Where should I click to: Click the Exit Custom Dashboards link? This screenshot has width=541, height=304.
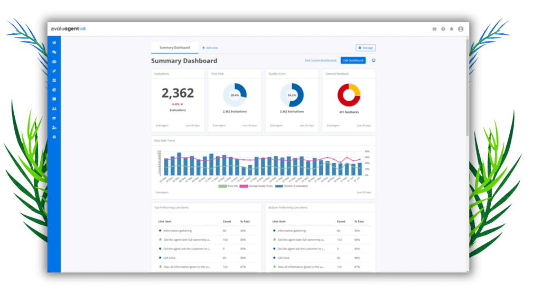click(x=321, y=60)
